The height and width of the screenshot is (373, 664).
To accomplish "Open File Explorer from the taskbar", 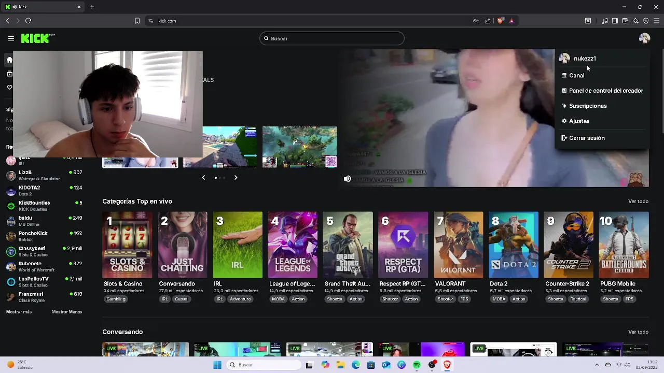I will point(340,365).
